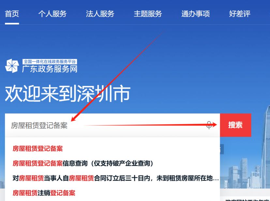The width and height of the screenshot is (270, 201).
Task: Click the 全国一体化在线政务服务平台 badge
Action: point(50,62)
